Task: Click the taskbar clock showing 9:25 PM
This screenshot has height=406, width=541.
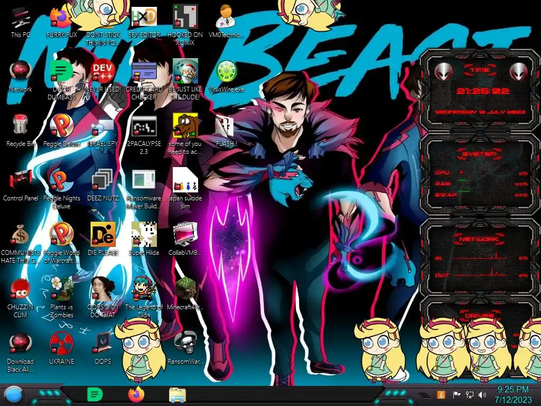Action: pos(513,394)
